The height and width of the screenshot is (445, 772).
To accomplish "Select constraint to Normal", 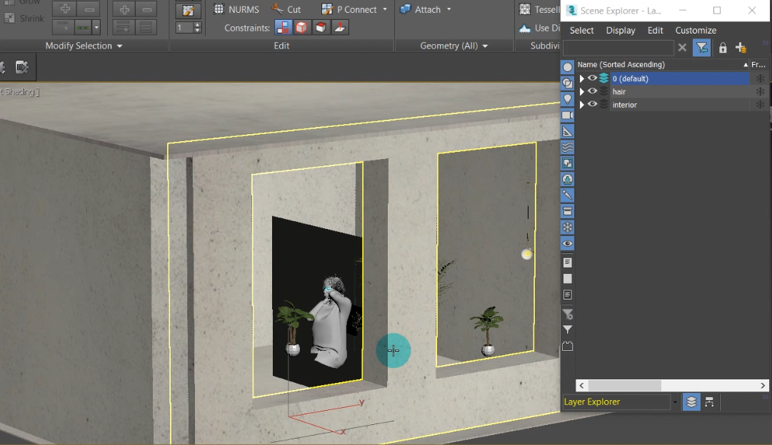I will 340,28.
